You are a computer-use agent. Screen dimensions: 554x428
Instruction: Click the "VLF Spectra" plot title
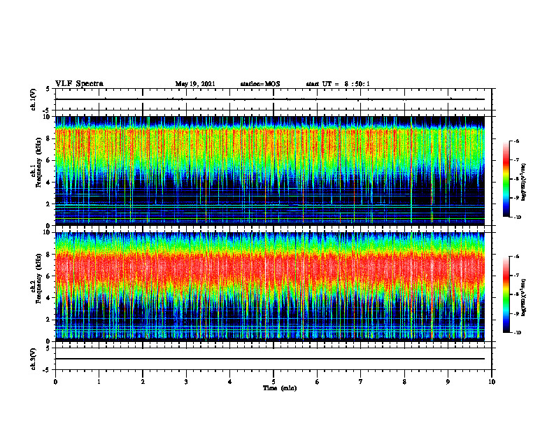tap(79, 84)
